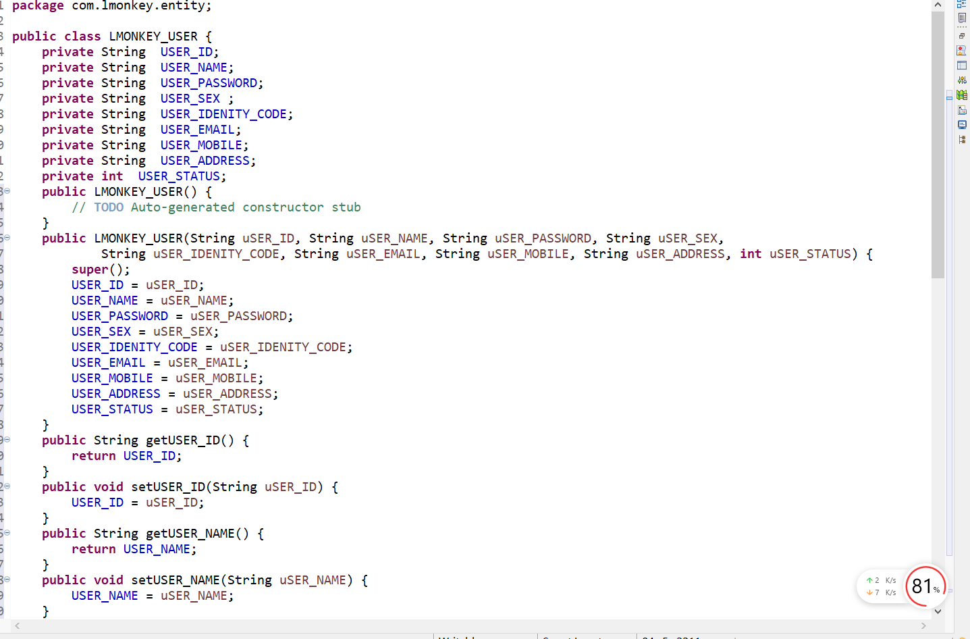970x639 pixels.
Task: Open the arrow-and-card icon below the map icon
Action: (962, 110)
